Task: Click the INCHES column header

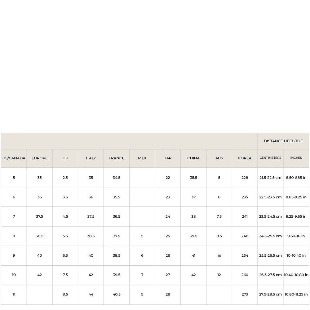Action: point(296,158)
